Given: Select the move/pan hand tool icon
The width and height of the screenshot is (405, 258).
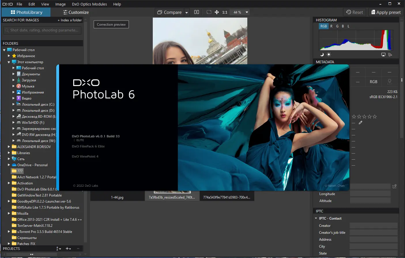Looking at the screenshot, I should tap(217, 12).
